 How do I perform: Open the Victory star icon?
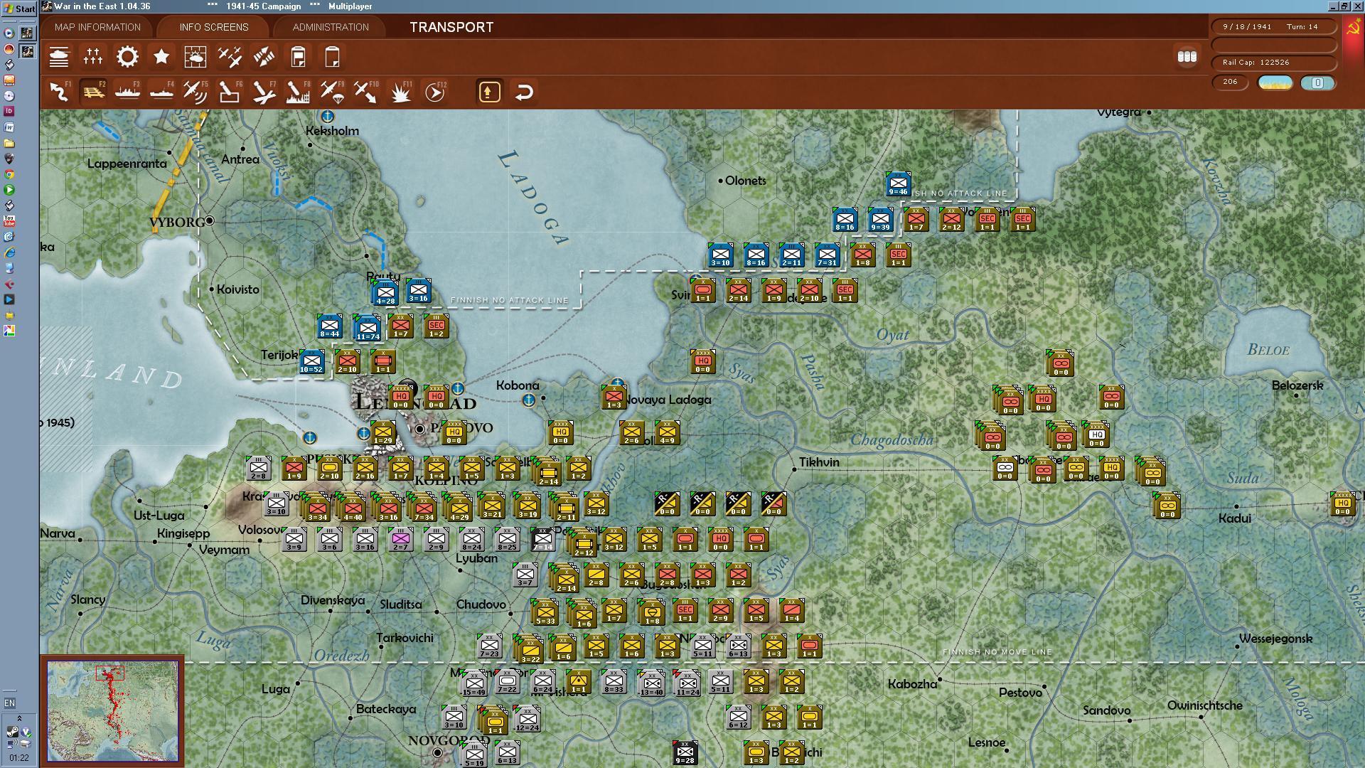161,57
